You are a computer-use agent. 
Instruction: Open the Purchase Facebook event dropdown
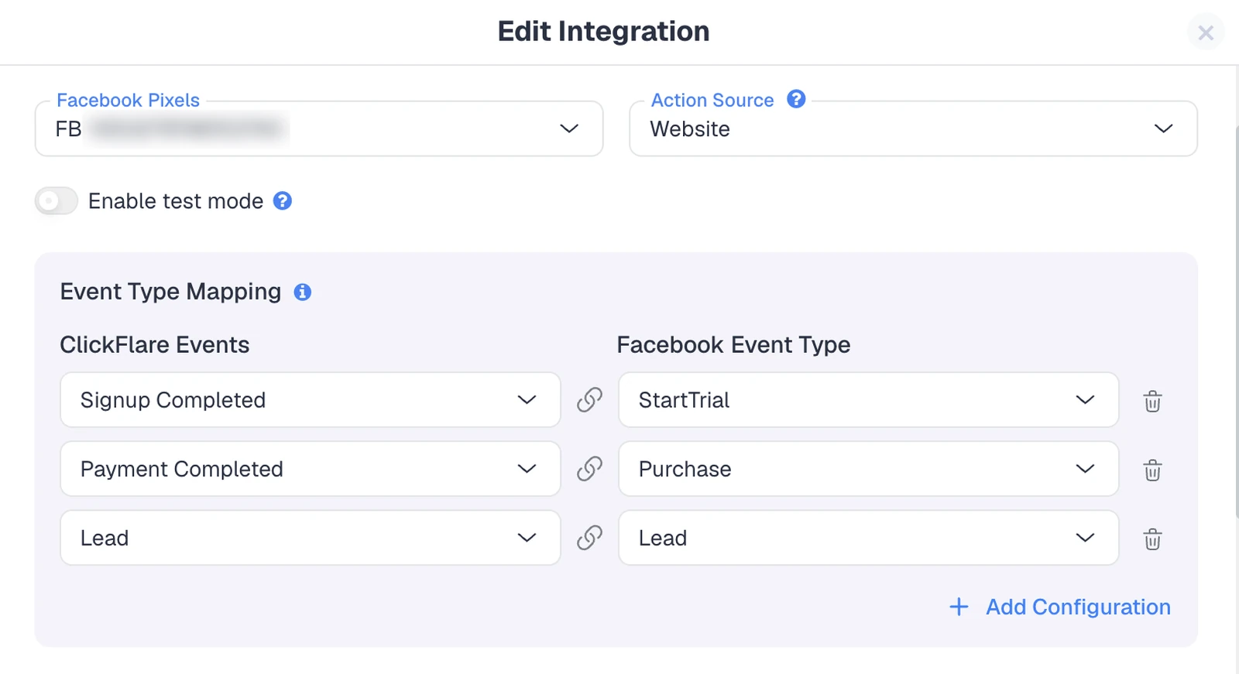869,469
